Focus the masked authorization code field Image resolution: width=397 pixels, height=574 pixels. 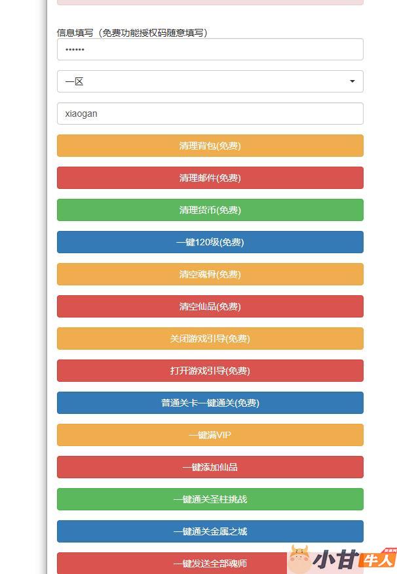[x=210, y=49]
